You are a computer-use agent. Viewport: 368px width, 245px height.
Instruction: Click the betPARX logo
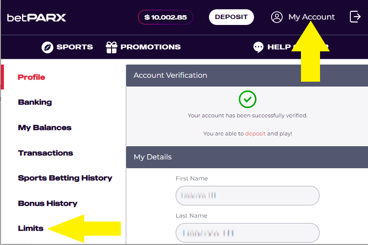click(37, 18)
